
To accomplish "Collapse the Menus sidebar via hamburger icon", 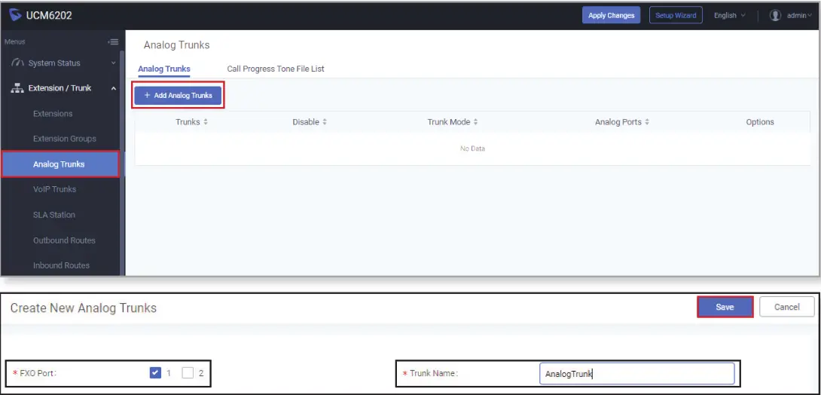I will (x=113, y=42).
